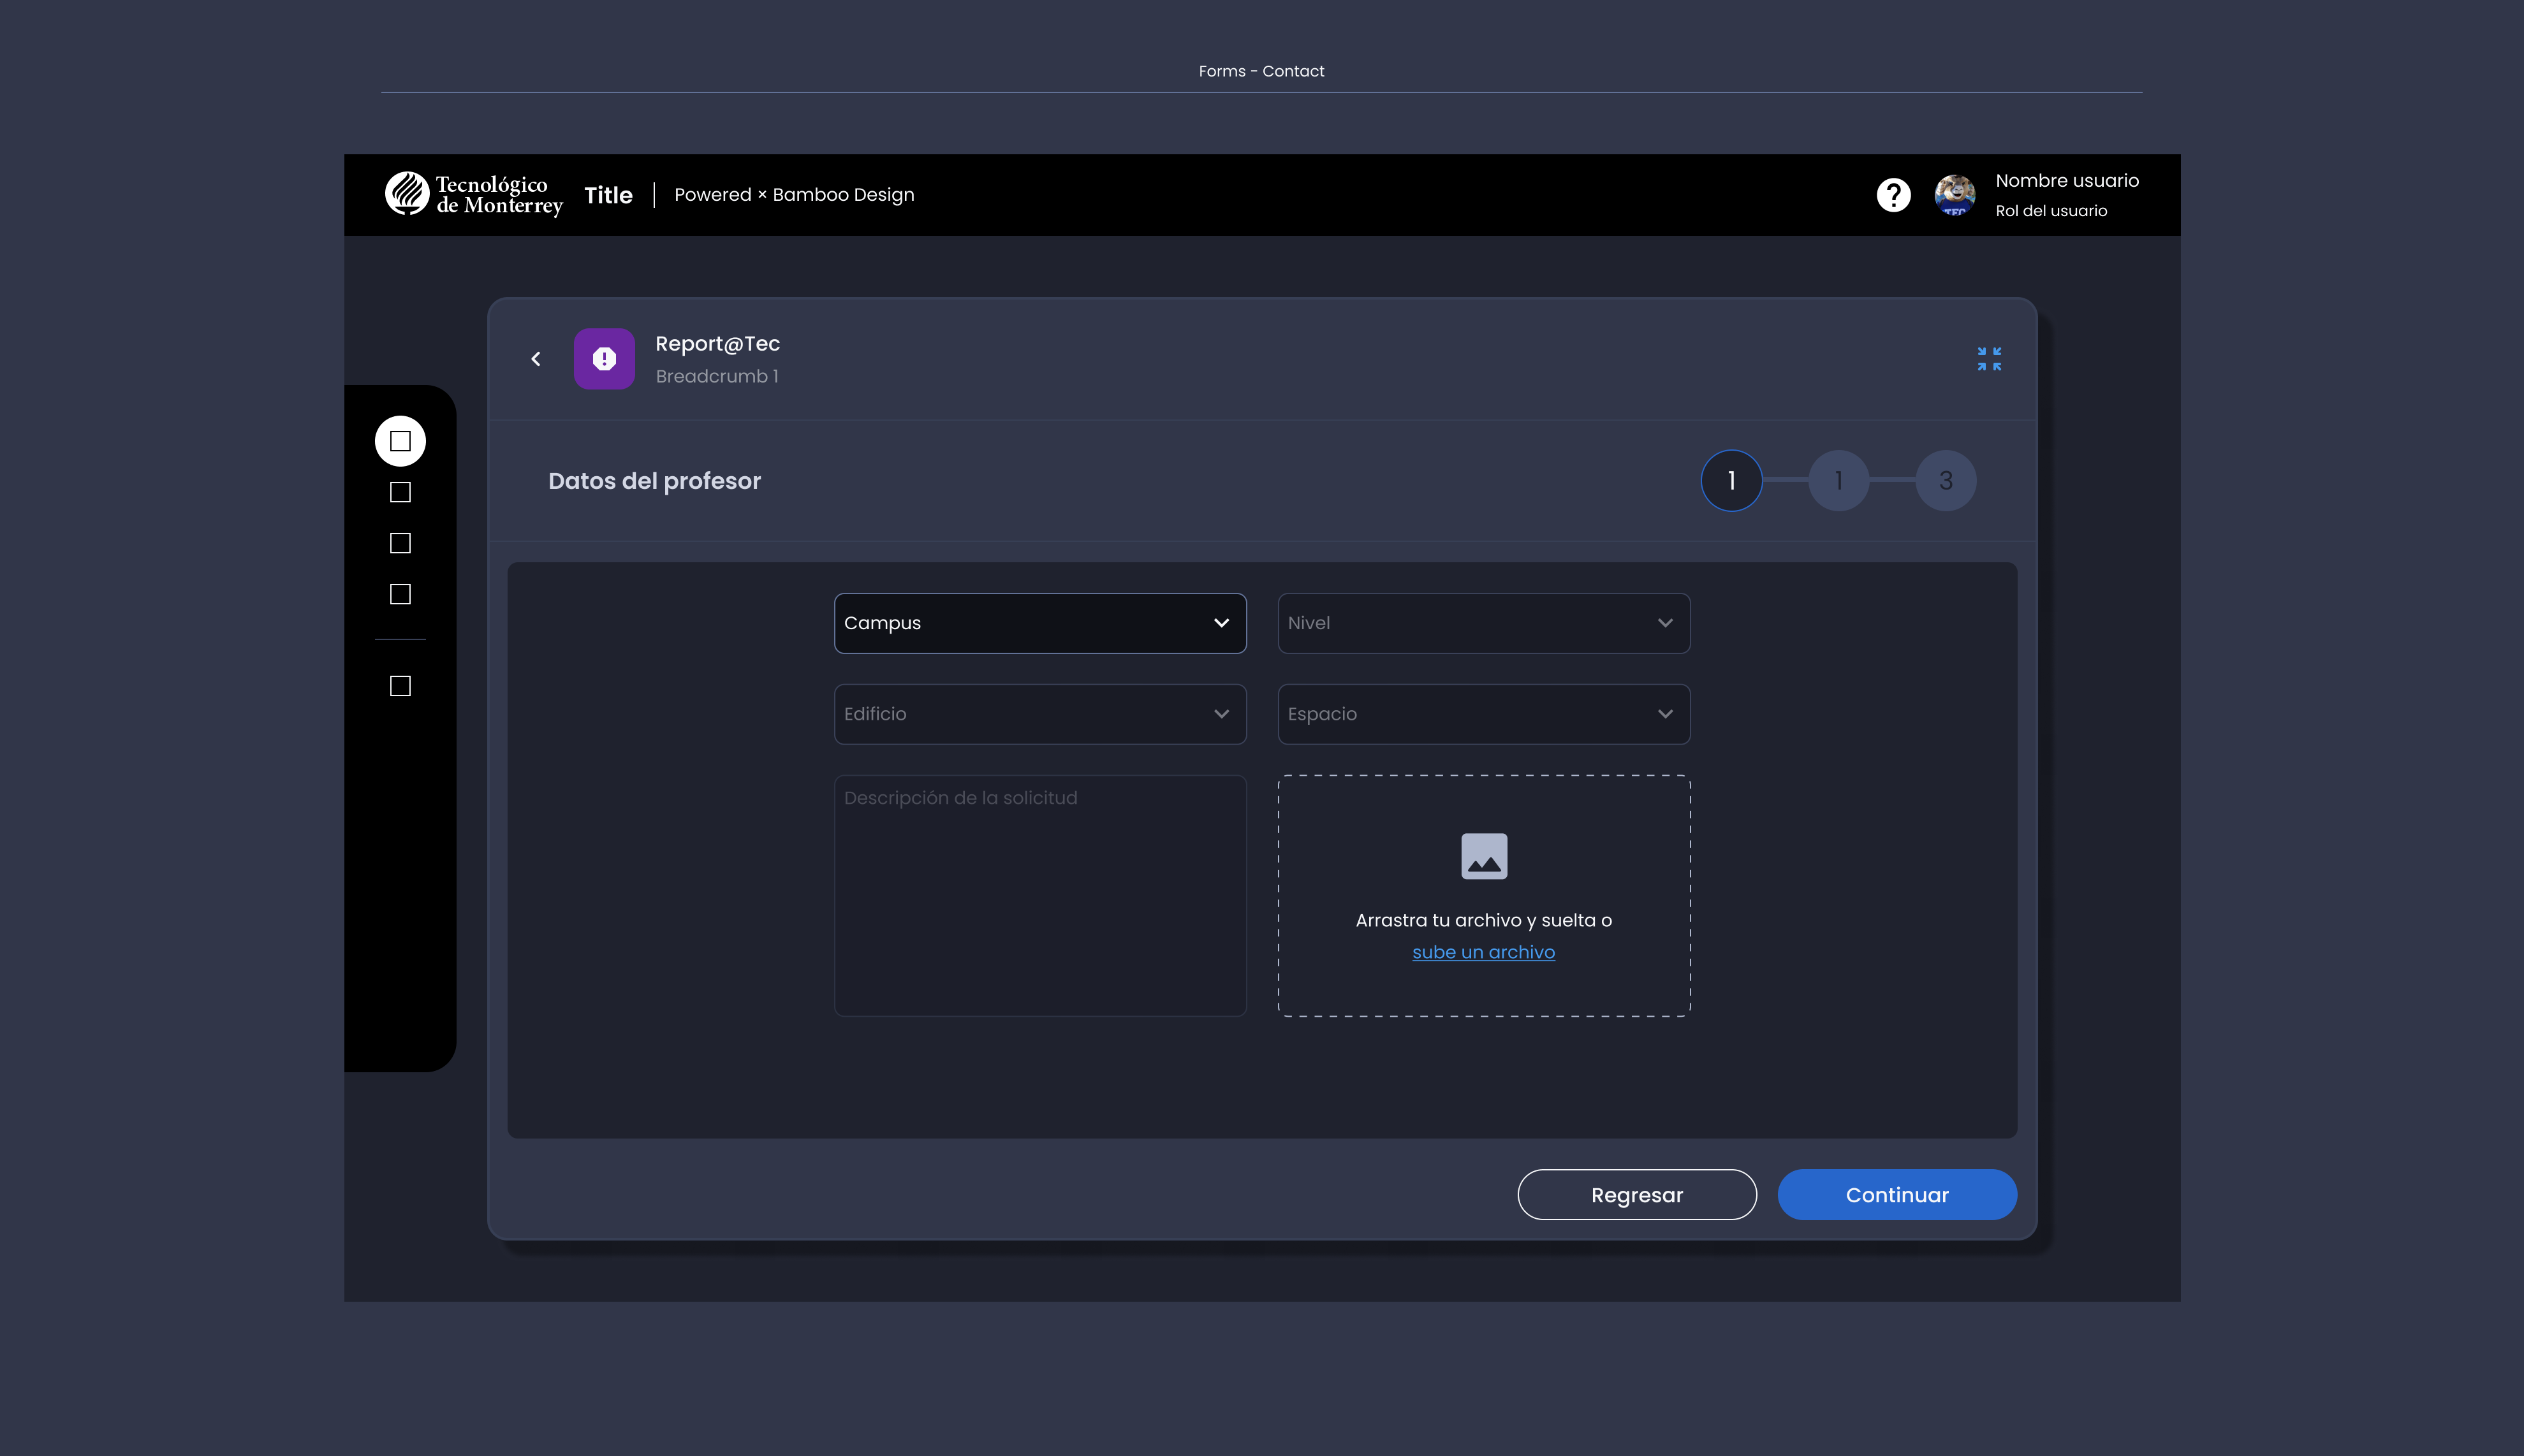
Task: Open the Campus dropdown
Action: click(1040, 623)
